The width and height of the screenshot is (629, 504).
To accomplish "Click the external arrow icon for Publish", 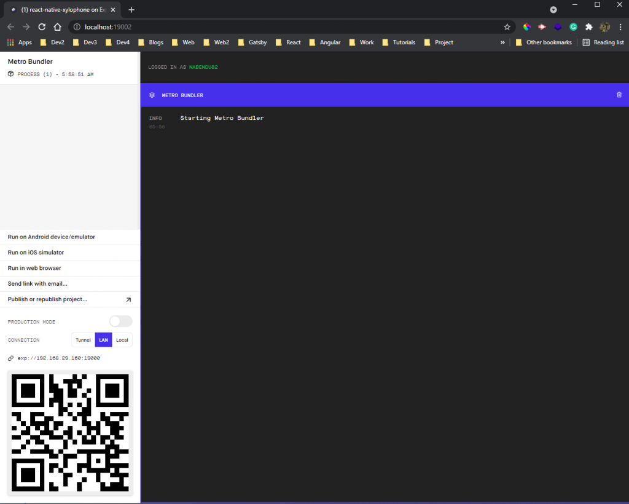I will click(x=128, y=300).
